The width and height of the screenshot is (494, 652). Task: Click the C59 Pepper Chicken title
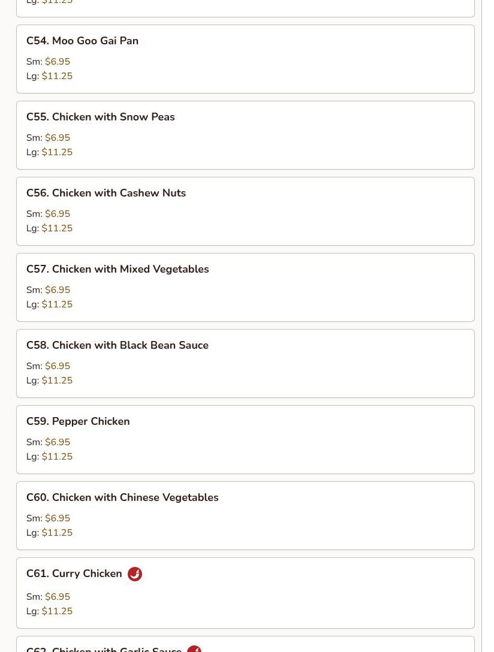[78, 421]
